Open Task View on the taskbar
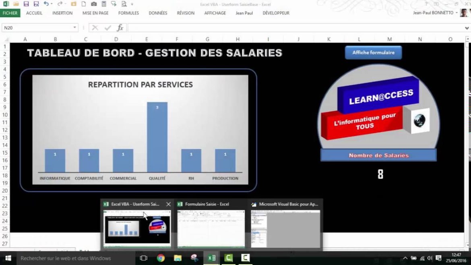Image resolution: width=471 pixels, height=265 pixels. 144,258
